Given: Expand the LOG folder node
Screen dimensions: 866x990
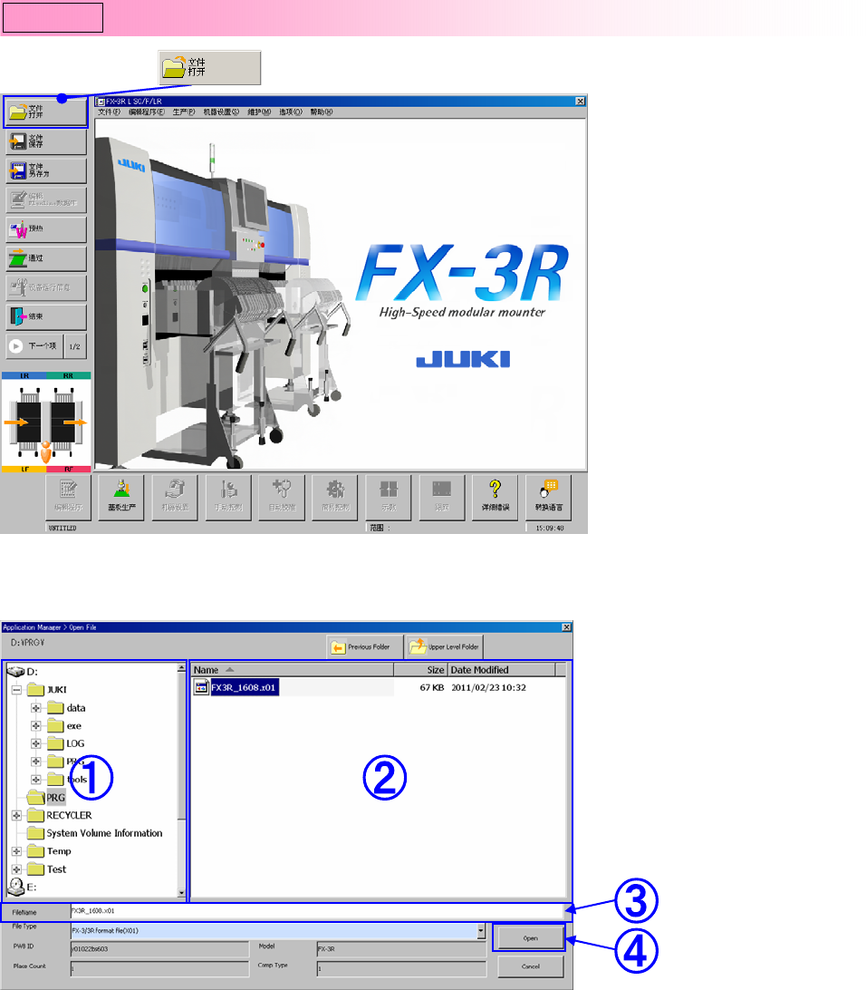Looking at the screenshot, I should (36, 743).
